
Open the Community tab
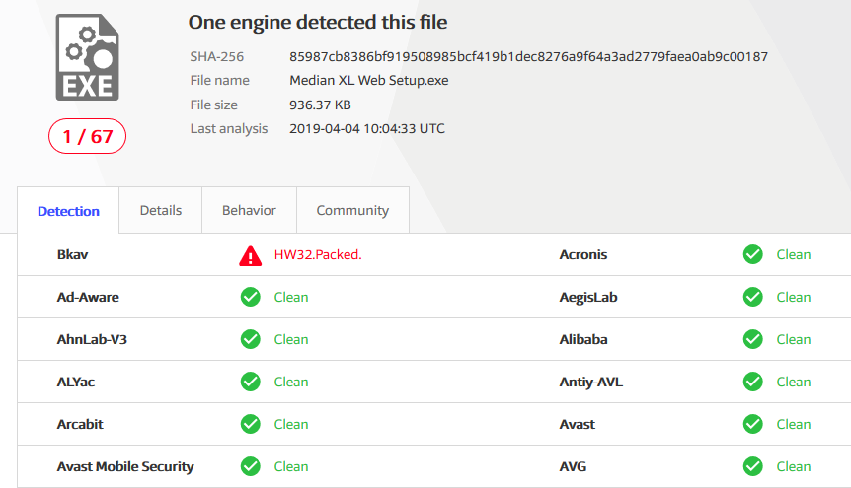(352, 210)
